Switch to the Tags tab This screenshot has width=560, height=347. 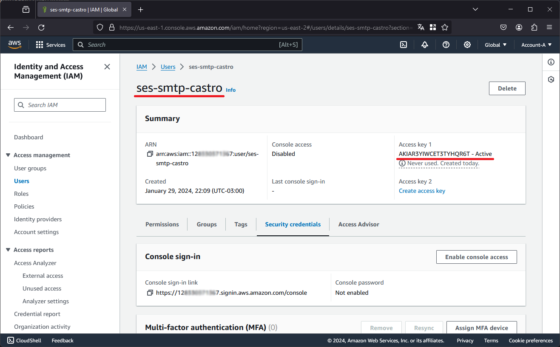click(241, 224)
